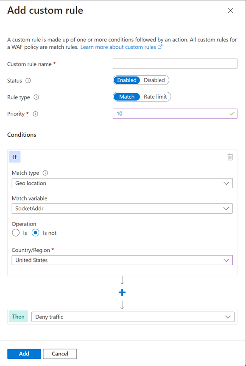Image resolution: width=246 pixels, height=366 pixels.
Task: Close the Add custom rule panel
Action: pyautogui.click(x=230, y=10)
